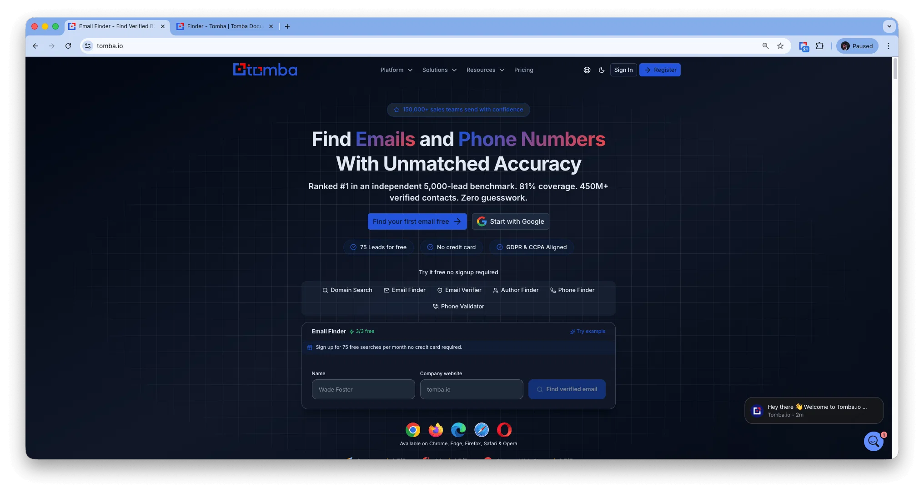This screenshot has height=493, width=924.
Task: Select the Phone Finder tab
Action: (x=572, y=290)
